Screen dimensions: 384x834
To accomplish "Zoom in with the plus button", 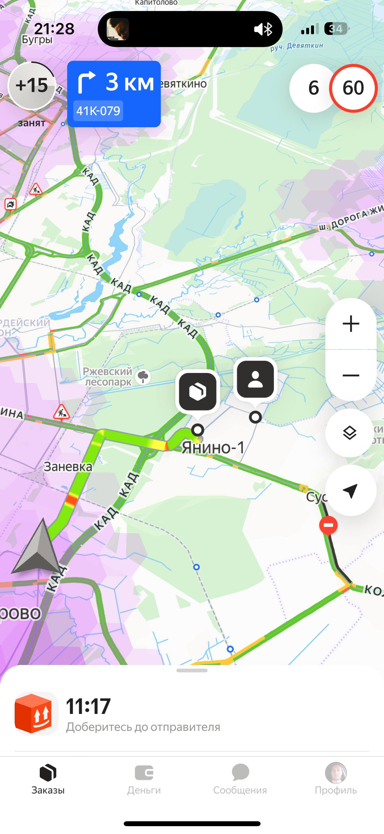I will click(351, 324).
